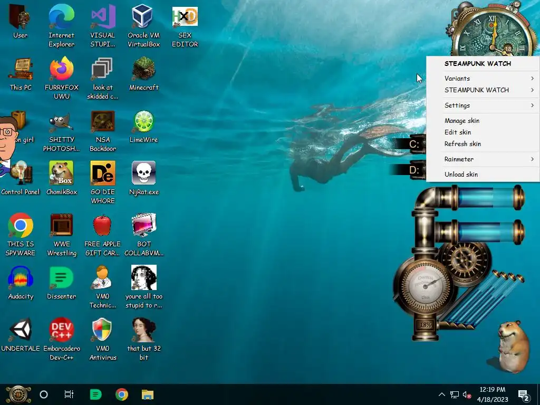The width and height of the screenshot is (540, 405).
Task: Launch the FURRYFOX UWU Firefox icon
Action: (x=61, y=69)
